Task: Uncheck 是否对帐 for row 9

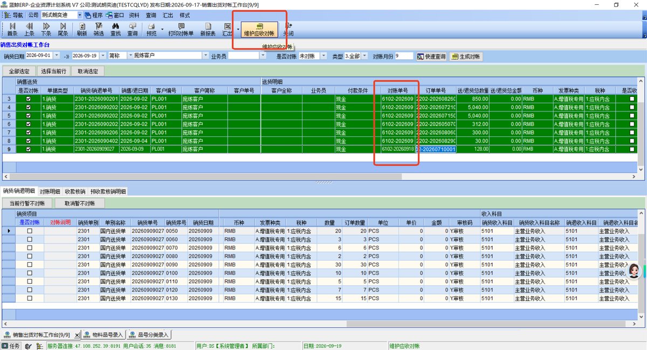Action: click(29, 149)
